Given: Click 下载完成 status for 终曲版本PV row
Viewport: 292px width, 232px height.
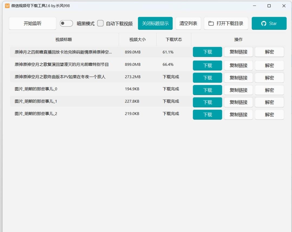Looking at the screenshot, I should (171, 77).
